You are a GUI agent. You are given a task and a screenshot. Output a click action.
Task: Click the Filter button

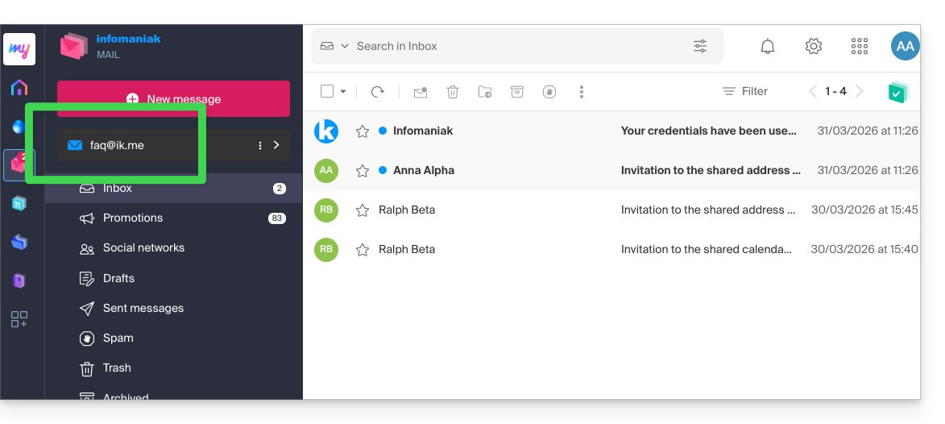[745, 92]
